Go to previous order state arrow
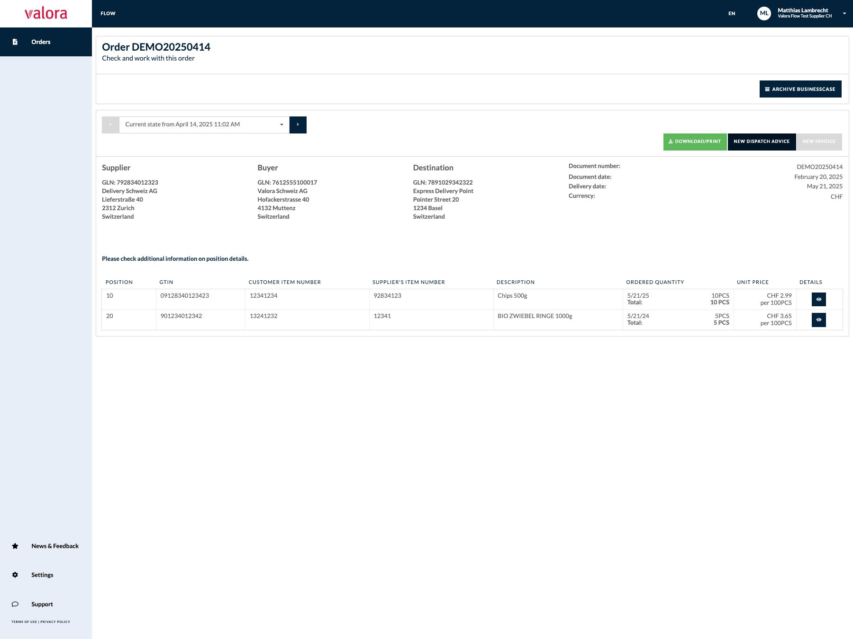 coord(110,124)
